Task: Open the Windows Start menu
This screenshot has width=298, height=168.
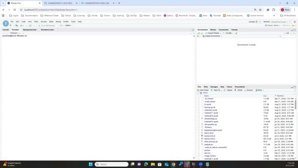Action: click(91, 164)
